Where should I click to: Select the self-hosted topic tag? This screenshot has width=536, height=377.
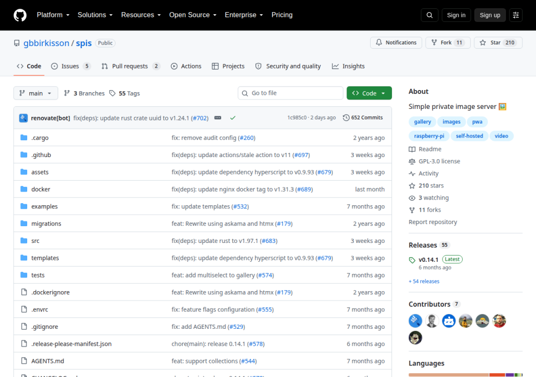coord(470,136)
